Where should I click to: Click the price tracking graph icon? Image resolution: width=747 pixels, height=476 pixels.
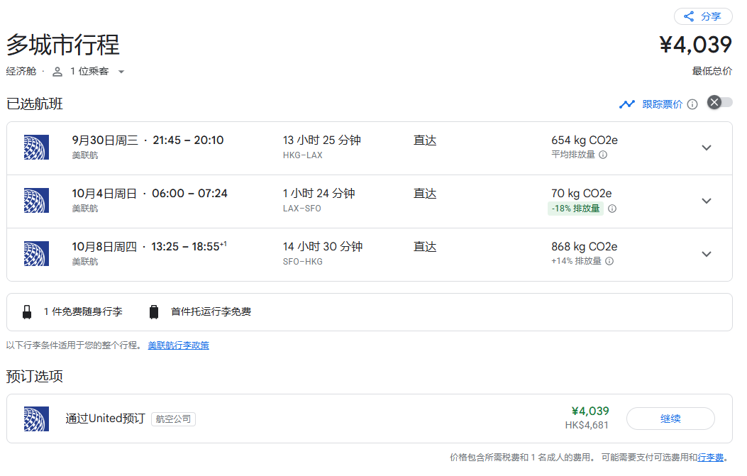627,104
